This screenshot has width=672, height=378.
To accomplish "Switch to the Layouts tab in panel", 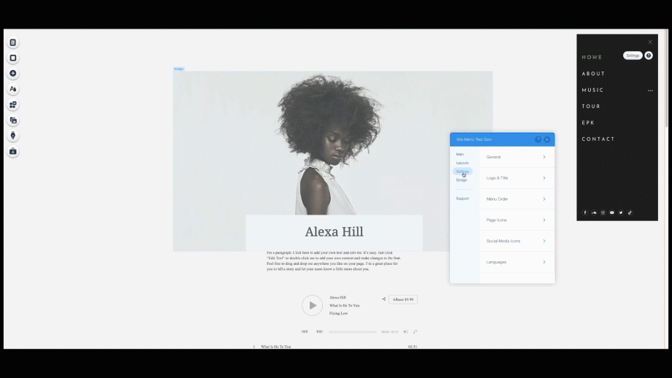I will click(462, 163).
